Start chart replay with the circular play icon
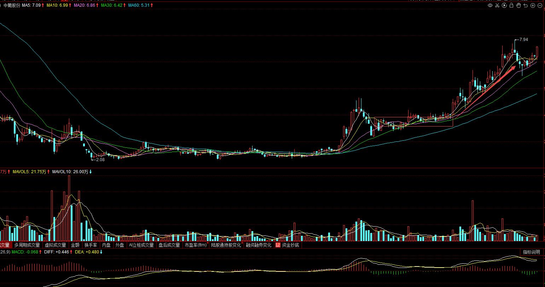 click(504, 5)
